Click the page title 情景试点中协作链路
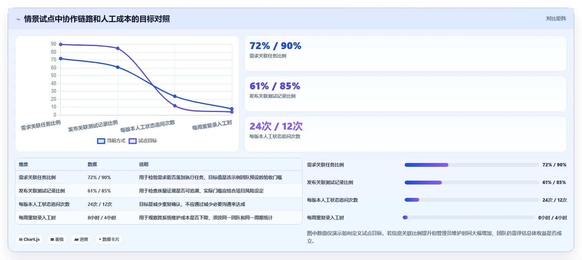Image resolution: width=582 pixels, height=260 pixels. (97, 19)
